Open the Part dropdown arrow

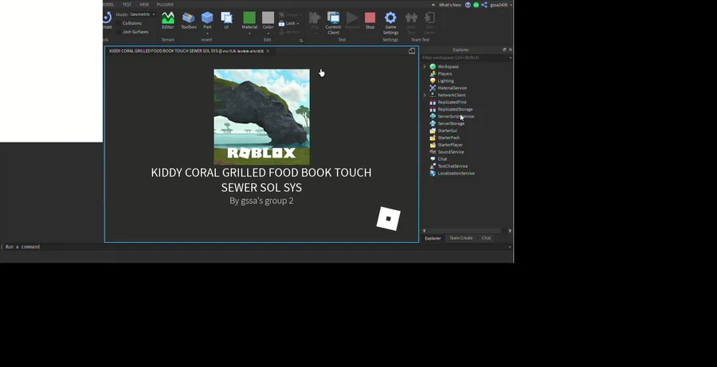pyautogui.click(x=207, y=33)
